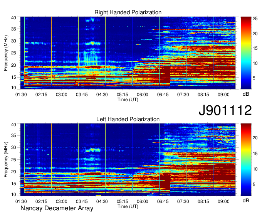Click the 30 MHz tick on the Right Handed frequency axis

[13, 41]
